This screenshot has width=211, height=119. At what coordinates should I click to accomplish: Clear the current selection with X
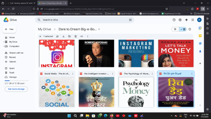pyautogui.click(x=40, y=36)
